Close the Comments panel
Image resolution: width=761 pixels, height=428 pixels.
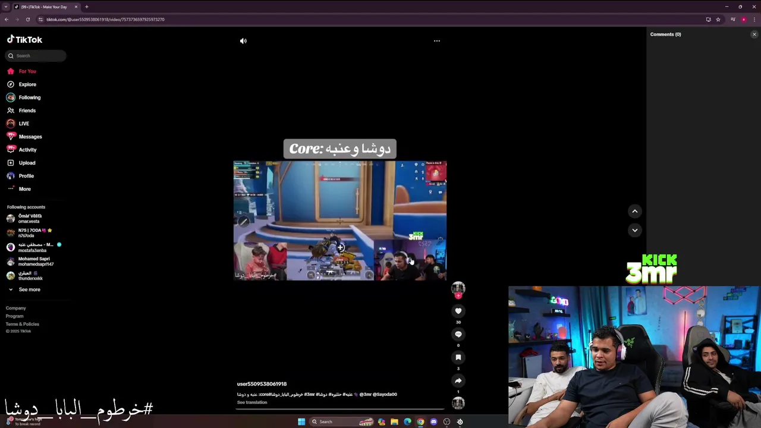pyautogui.click(x=754, y=34)
